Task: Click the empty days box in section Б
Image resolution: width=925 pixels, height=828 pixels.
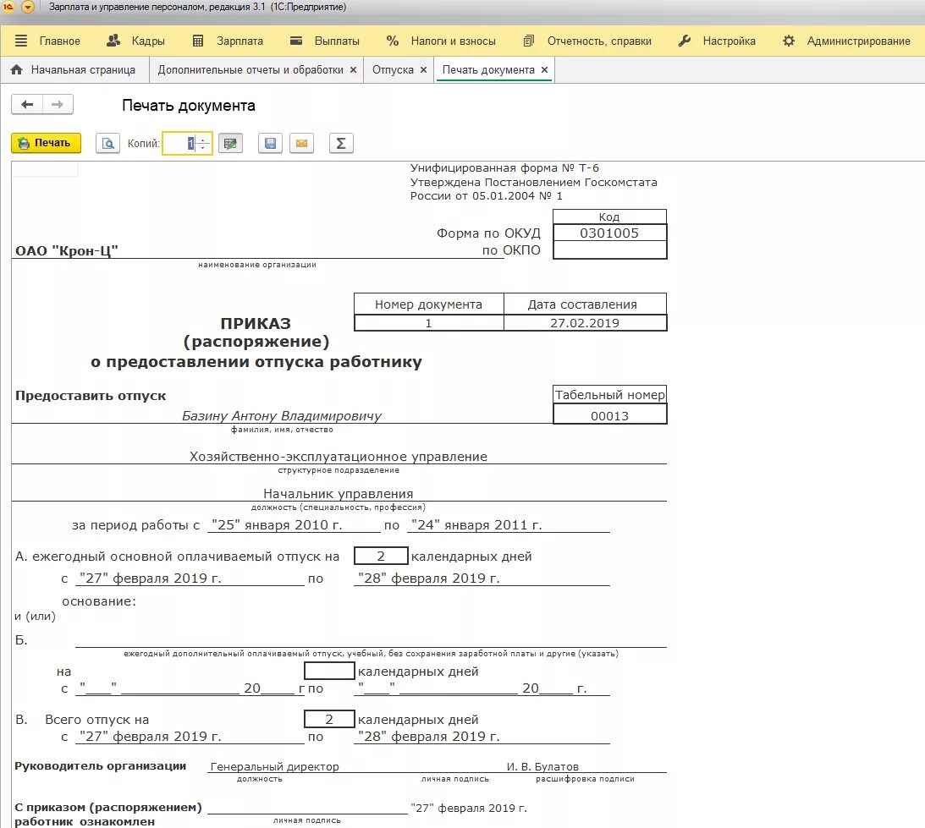Action: tap(329, 671)
